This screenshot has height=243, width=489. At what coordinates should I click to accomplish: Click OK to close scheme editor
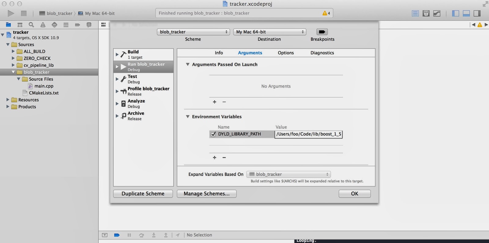point(355,193)
